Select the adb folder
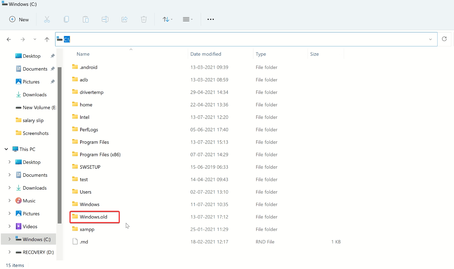 coord(84,80)
